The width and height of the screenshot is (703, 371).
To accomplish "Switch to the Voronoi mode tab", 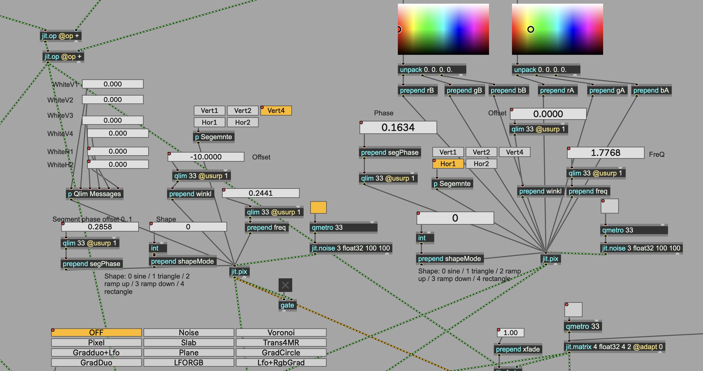I will tap(281, 333).
